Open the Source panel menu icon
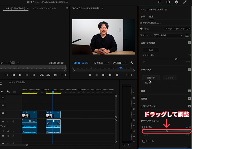 pos(28,9)
